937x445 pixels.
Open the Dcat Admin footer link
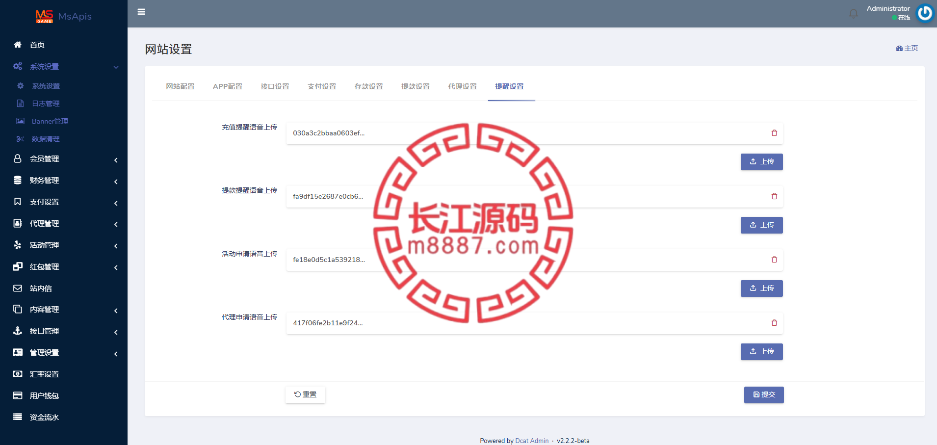532,441
